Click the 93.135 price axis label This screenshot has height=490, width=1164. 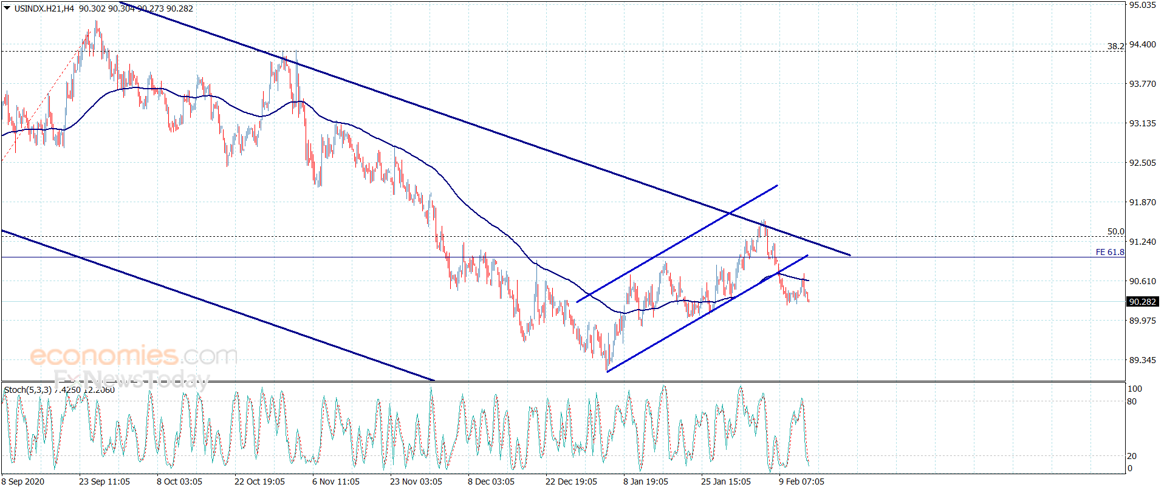point(1142,123)
